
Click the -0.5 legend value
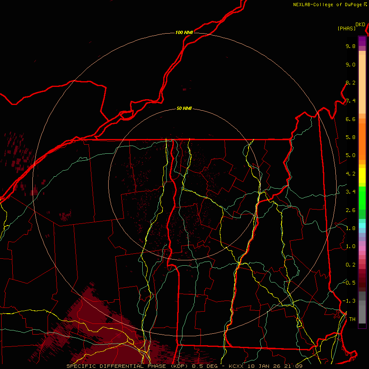[x=349, y=282]
